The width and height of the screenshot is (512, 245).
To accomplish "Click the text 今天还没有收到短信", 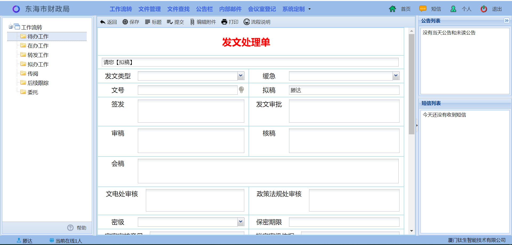I will (444, 115).
